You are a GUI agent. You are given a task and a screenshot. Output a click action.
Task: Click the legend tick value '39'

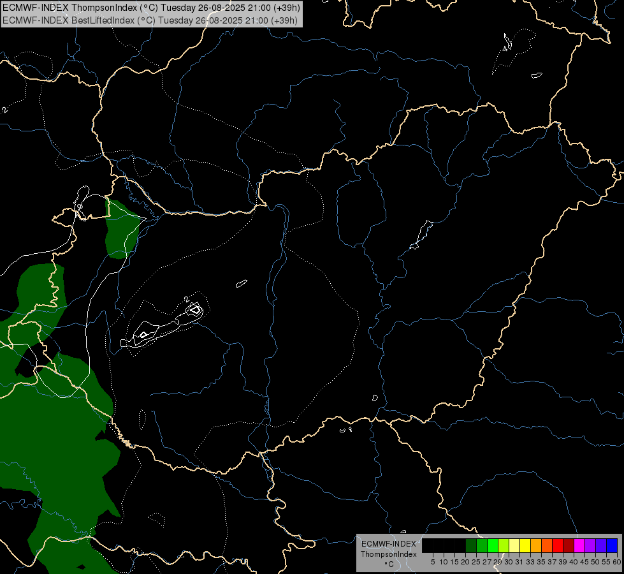tap(563, 562)
